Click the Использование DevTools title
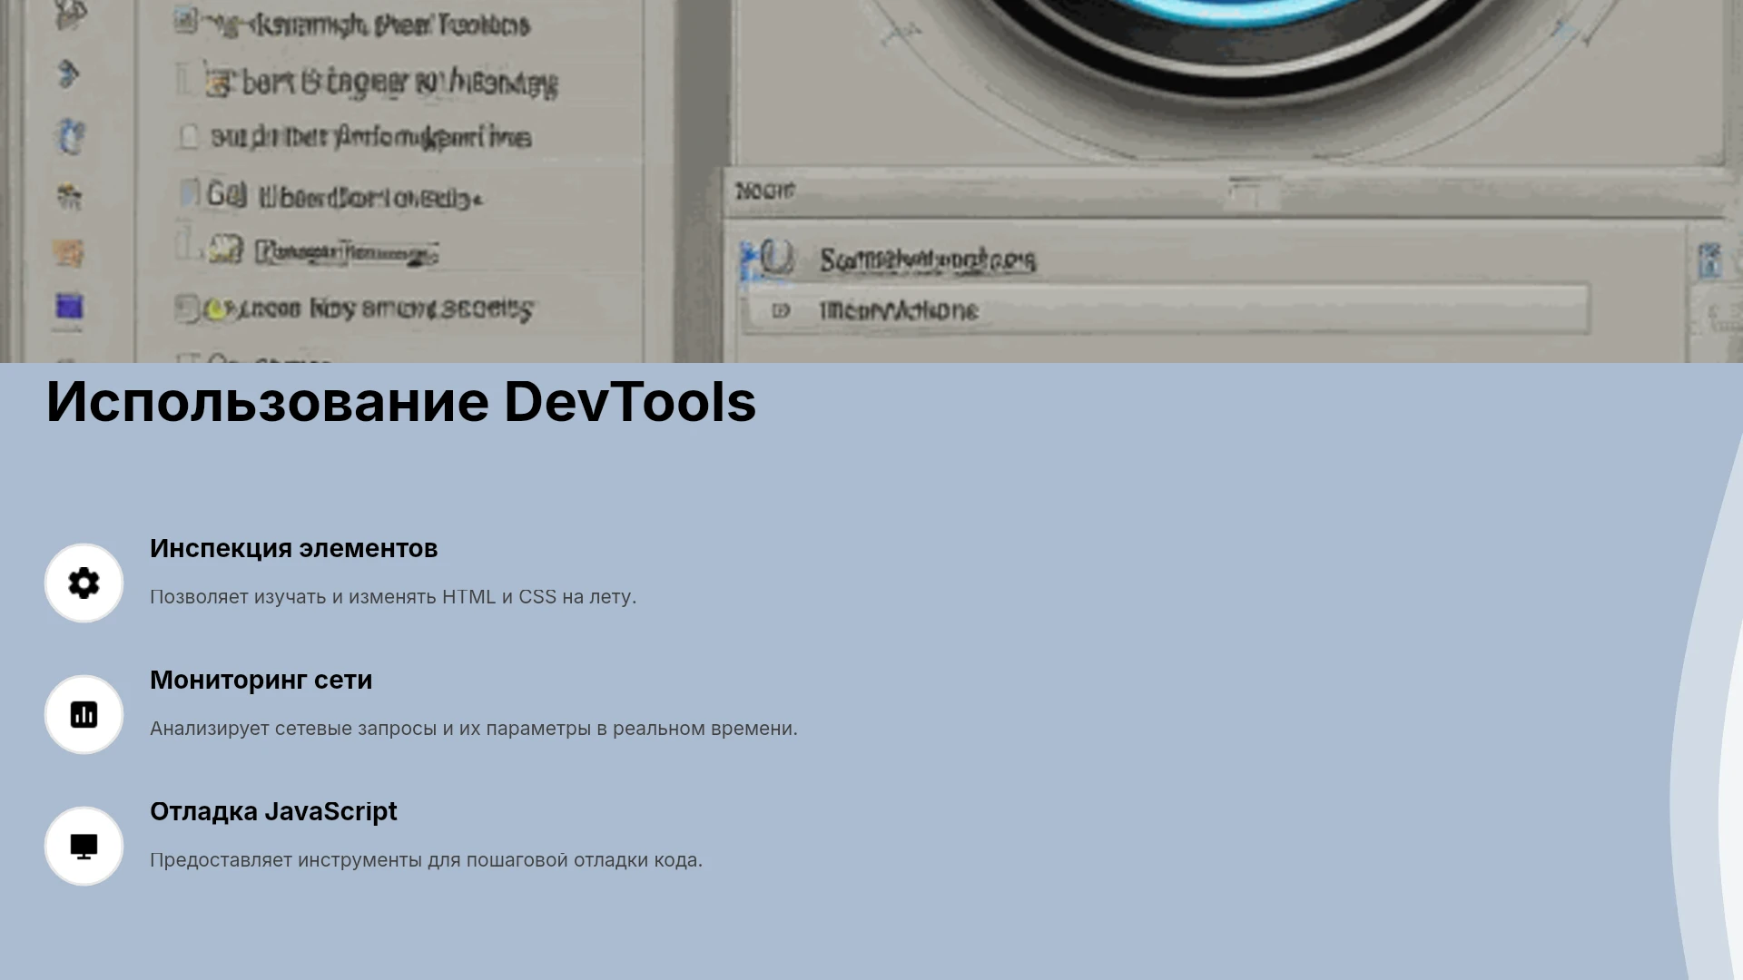Image resolution: width=1743 pixels, height=980 pixels. click(400, 402)
